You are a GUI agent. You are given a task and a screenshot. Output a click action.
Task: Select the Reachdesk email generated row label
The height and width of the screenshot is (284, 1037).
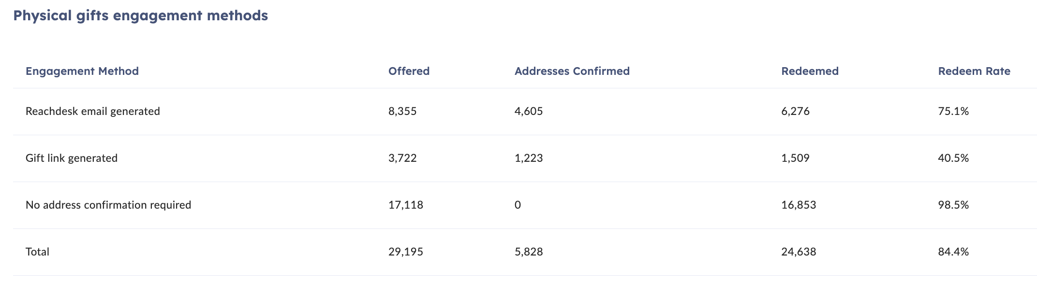pos(92,111)
